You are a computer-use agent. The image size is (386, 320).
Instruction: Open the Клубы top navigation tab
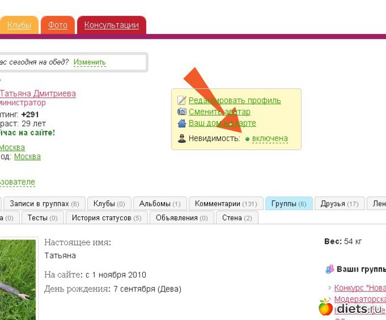coord(19,25)
